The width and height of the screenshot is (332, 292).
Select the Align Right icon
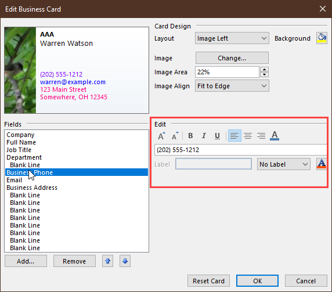point(261,136)
